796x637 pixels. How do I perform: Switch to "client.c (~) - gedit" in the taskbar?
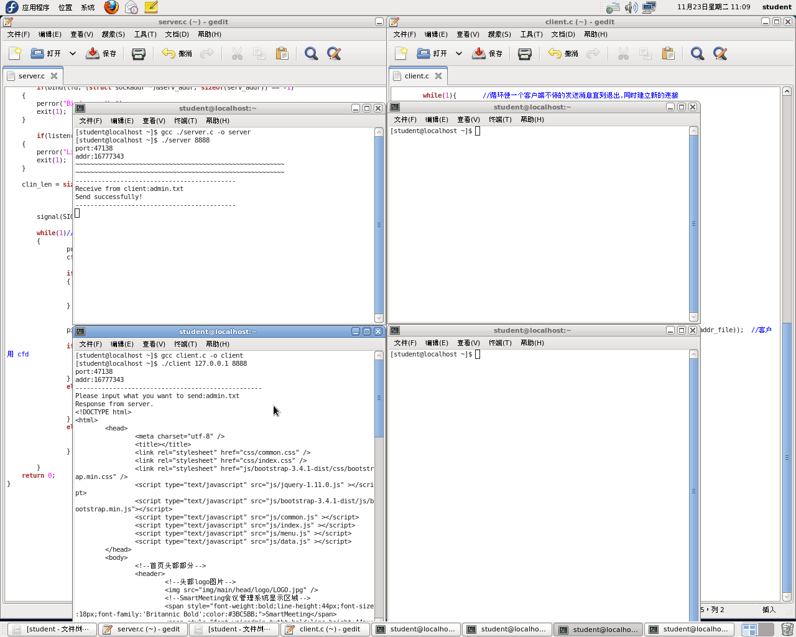[x=325, y=629]
